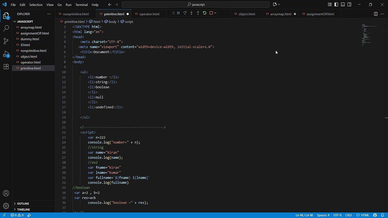
Task: Stop the debug session
Action: click(x=211, y=13)
